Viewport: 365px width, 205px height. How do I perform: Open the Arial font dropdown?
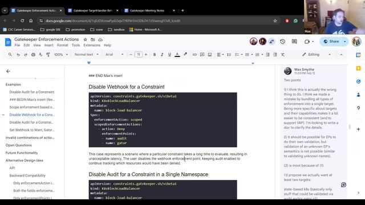click(114, 55)
